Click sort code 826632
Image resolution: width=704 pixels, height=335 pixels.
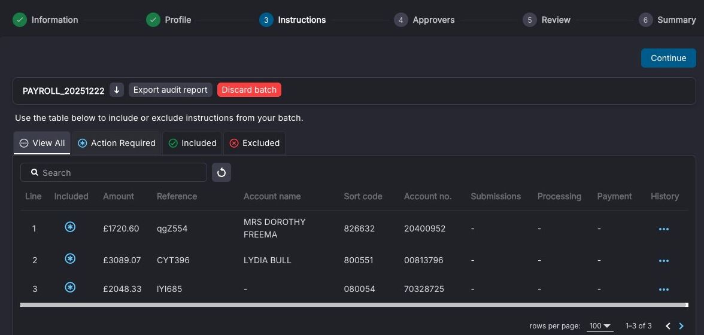[x=359, y=229]
